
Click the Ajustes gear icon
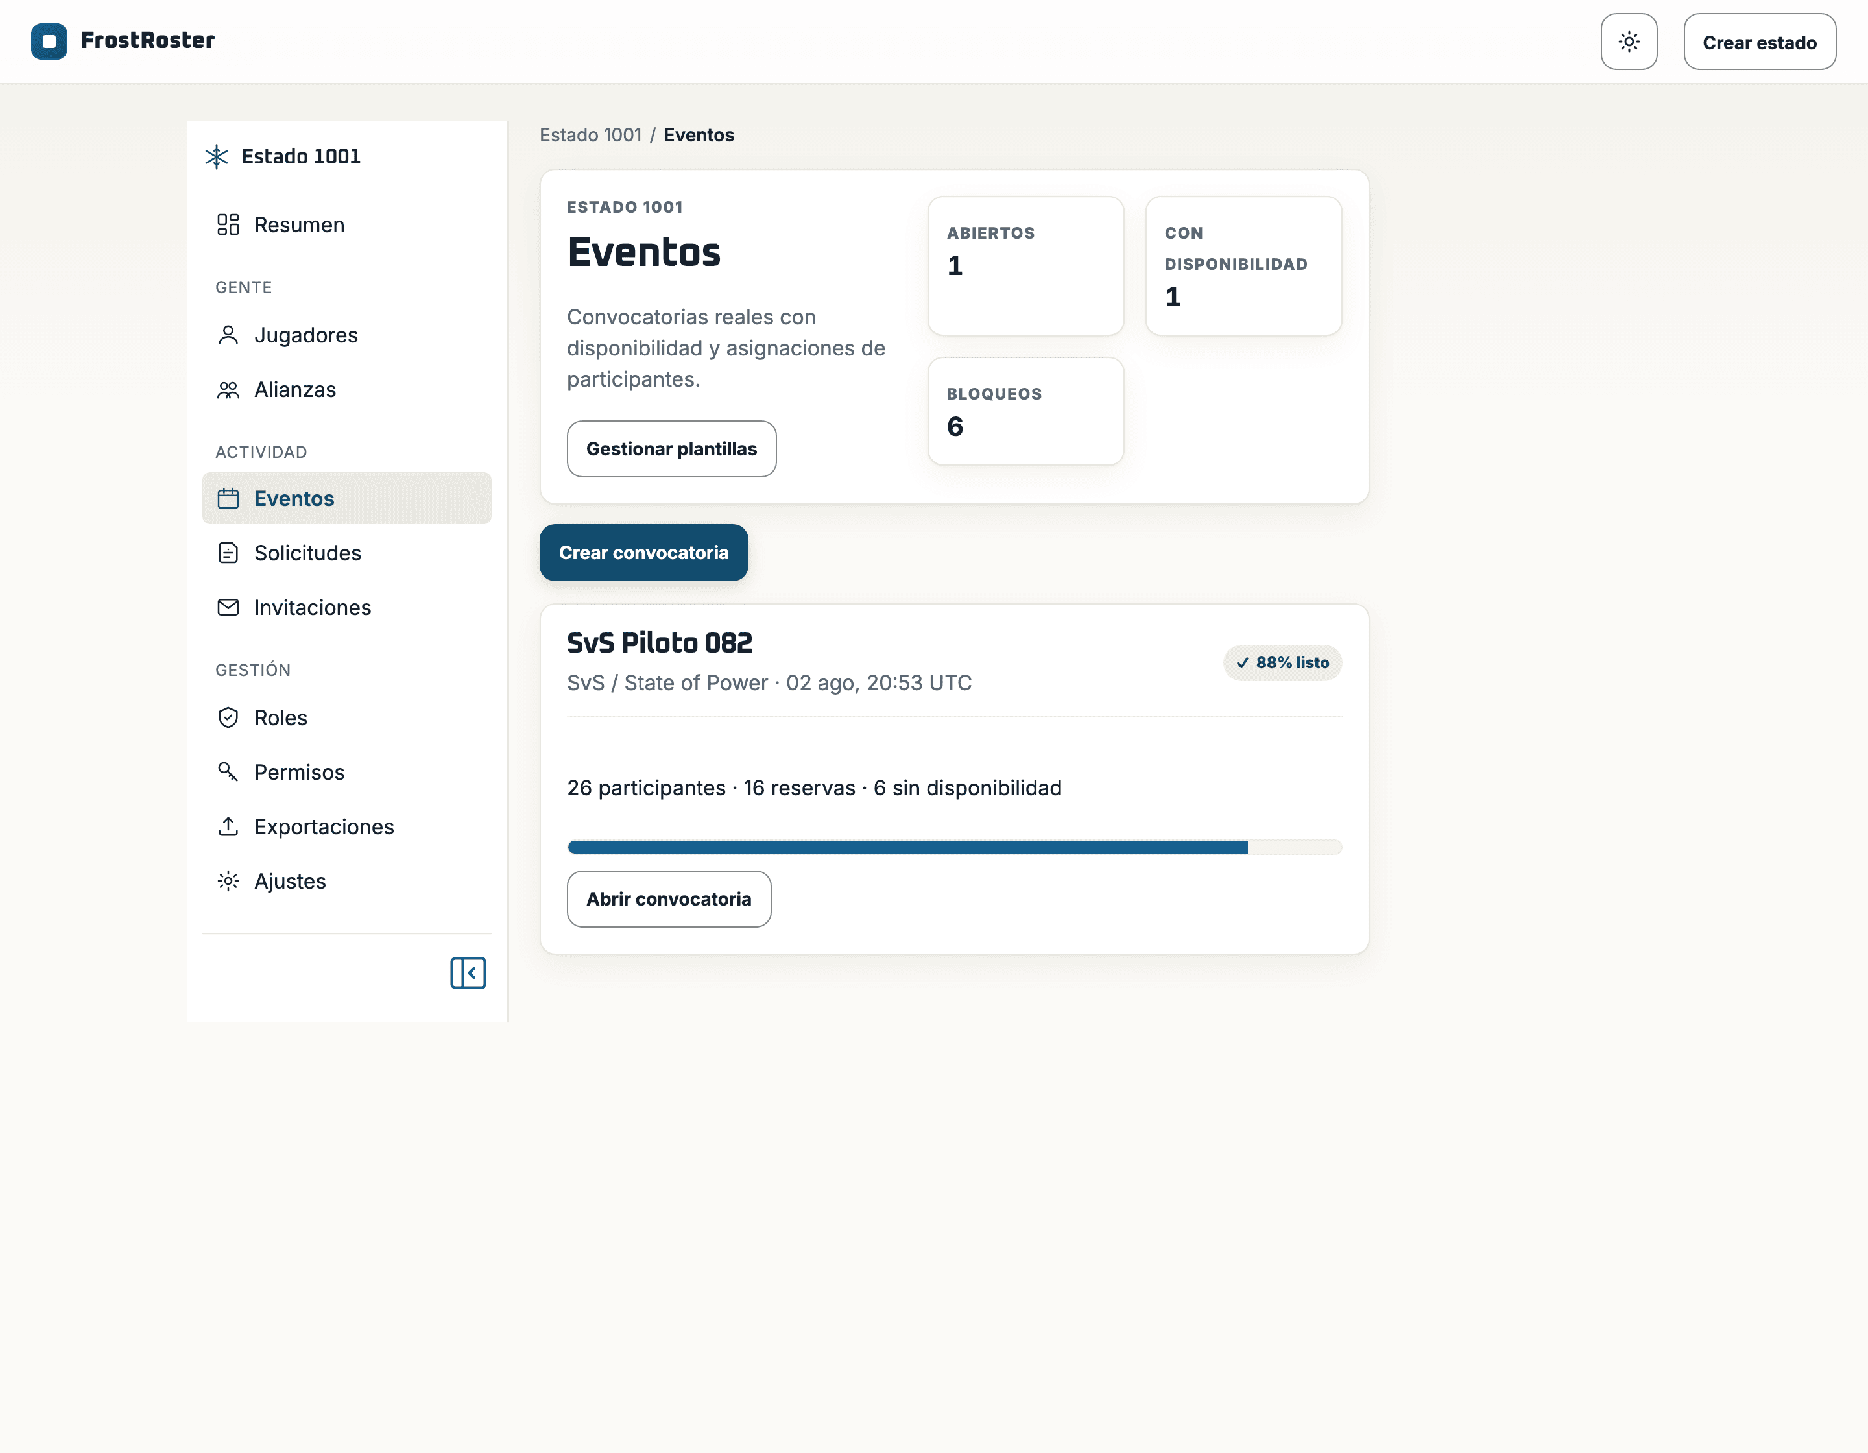[x=228, y=881]
